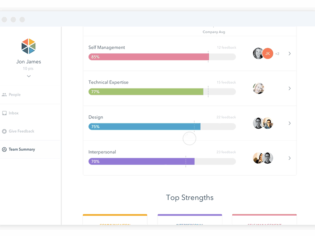This screenshot has height=236, width=315.
Task: Open the Communication strength card
Action: click(x=115, y=222)
